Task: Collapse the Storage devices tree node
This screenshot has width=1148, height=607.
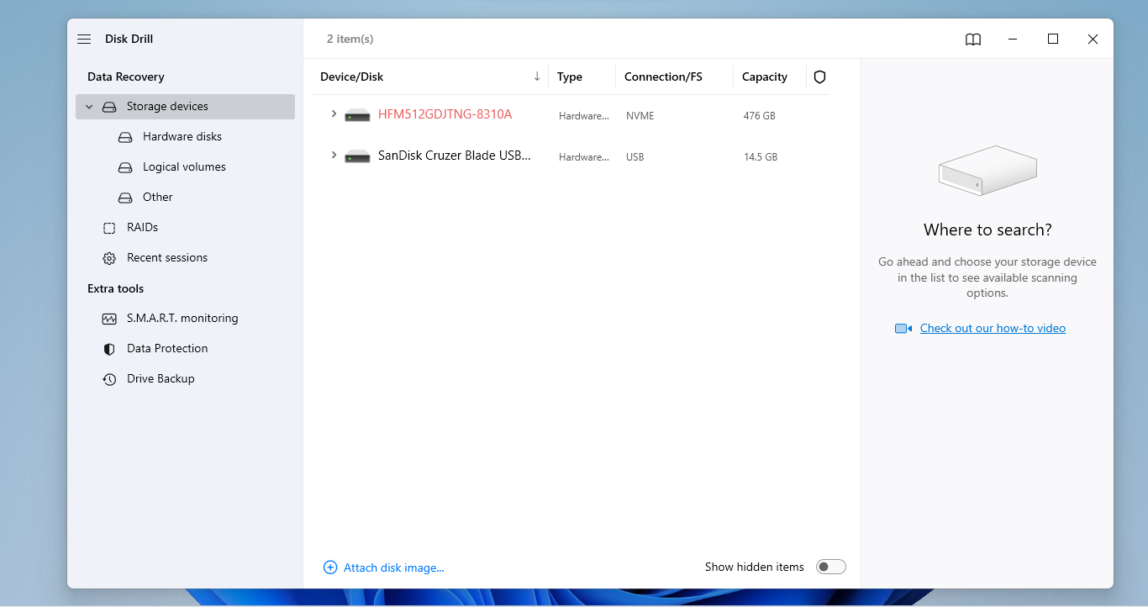Action: [89, 107]
